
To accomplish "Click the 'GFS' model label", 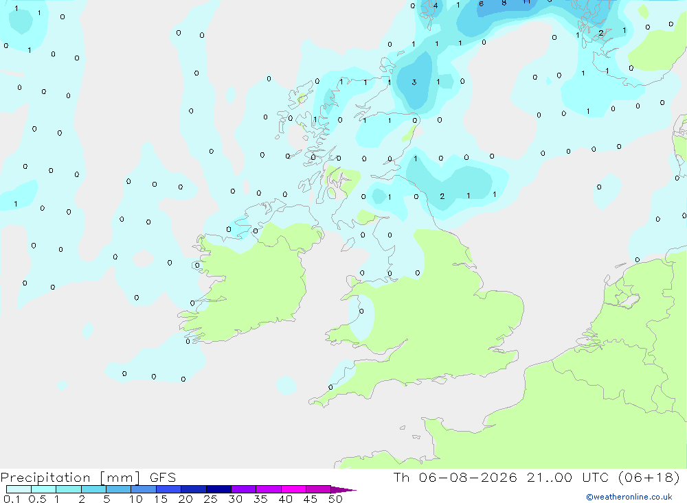I will click(163, 478).
